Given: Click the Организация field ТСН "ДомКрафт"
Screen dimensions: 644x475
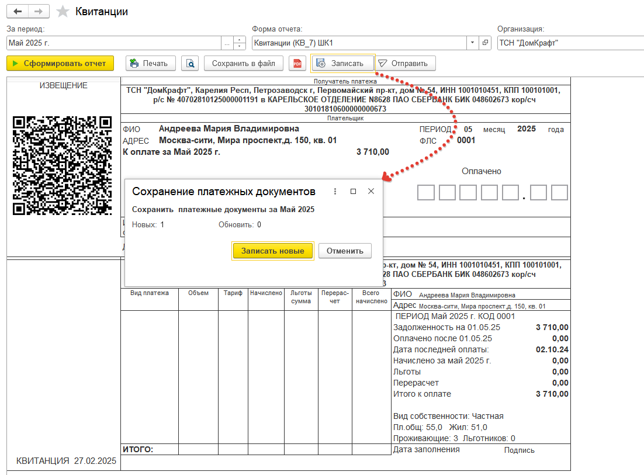Looking at the screenshot, I should pos(570,43).
